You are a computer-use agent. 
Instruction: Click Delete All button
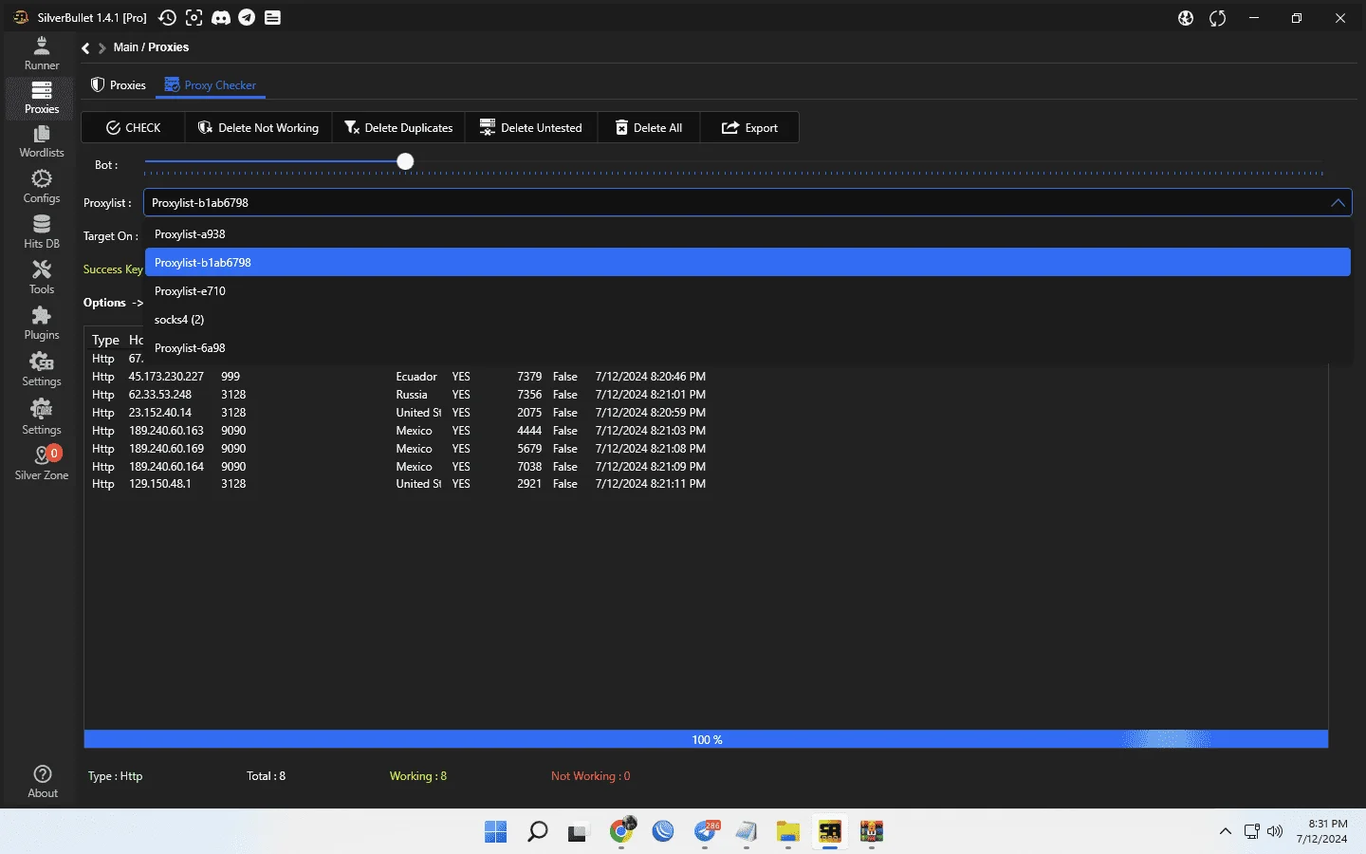[x=649, y=127]
